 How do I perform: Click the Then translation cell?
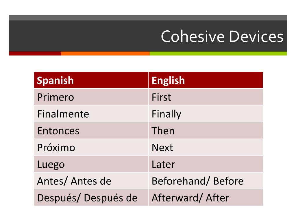point(206,131)
